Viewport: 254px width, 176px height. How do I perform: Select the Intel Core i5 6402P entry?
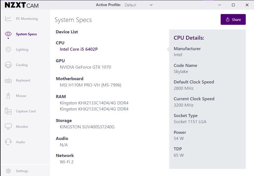coord(79,49)
